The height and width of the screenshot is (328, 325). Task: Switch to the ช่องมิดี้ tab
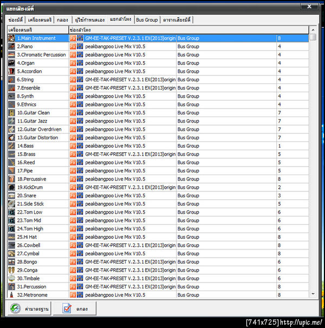[x=16, y=20]
